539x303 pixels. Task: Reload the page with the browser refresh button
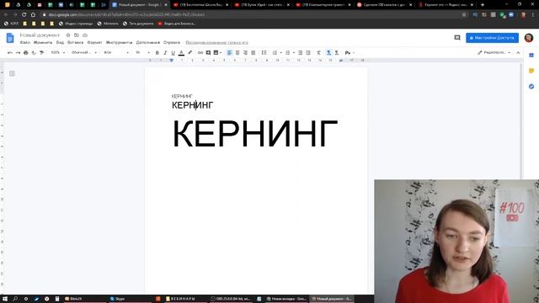[24, 15]
